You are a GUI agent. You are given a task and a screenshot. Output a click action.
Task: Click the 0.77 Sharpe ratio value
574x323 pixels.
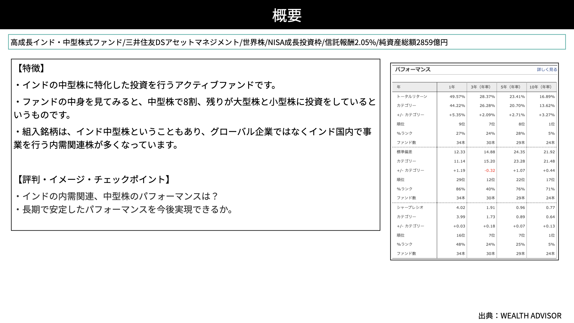(x=550, y=208)
